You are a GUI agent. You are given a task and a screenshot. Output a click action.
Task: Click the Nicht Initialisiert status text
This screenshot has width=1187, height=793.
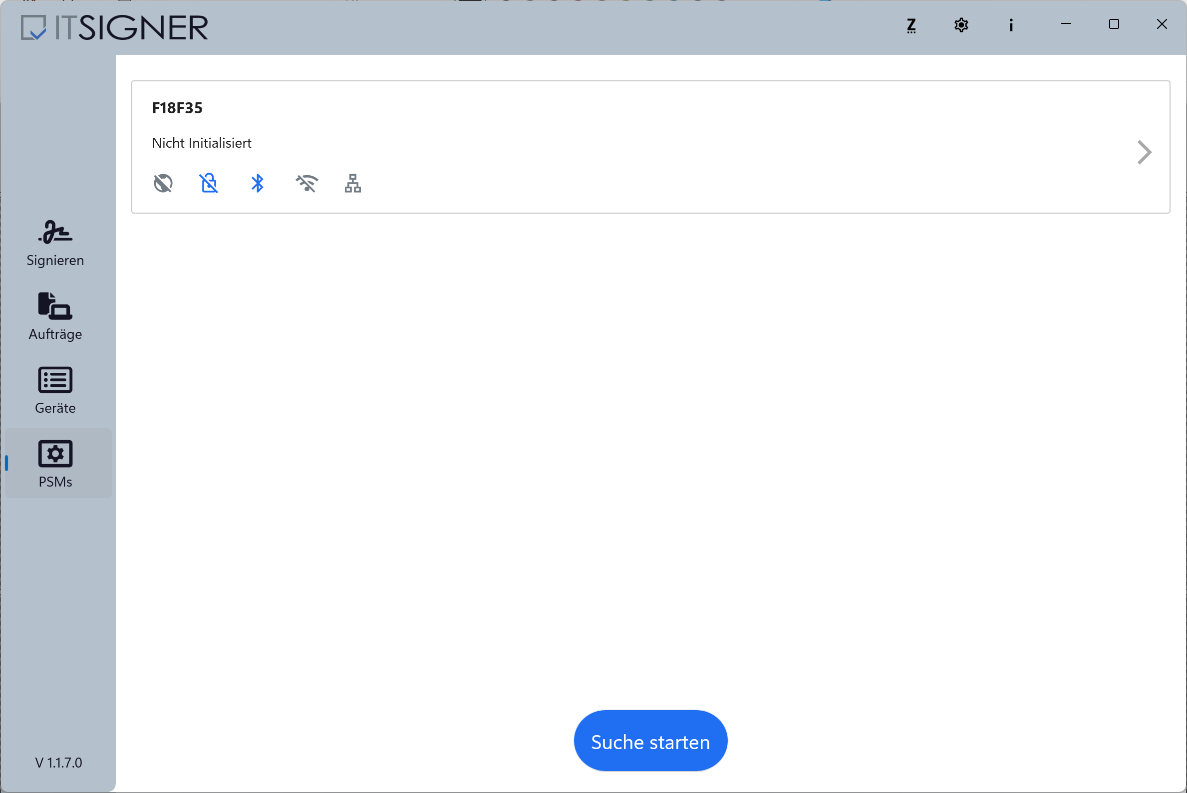pos(201,143)
